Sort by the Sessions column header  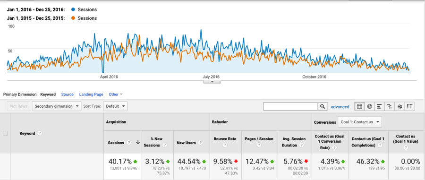(116, 143)
